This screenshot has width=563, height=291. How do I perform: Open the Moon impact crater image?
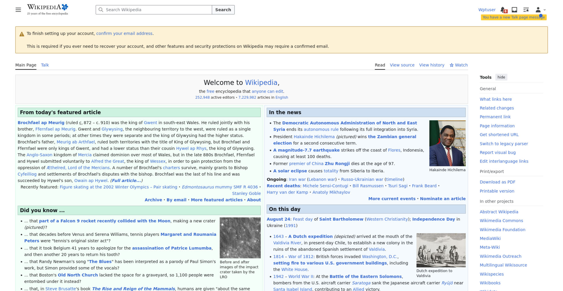(240, 238)
